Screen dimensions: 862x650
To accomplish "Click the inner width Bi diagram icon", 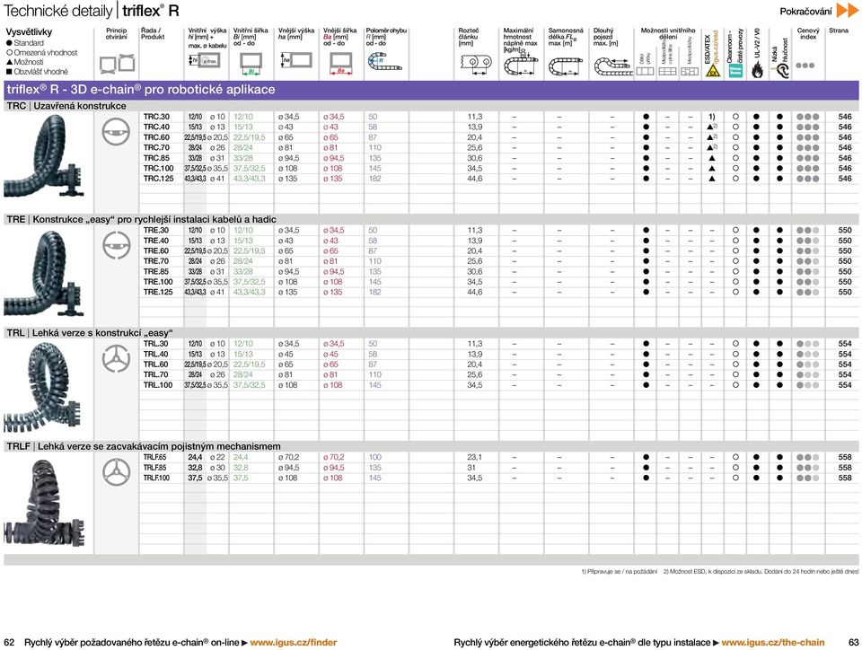I will click(x=251, y=63).
